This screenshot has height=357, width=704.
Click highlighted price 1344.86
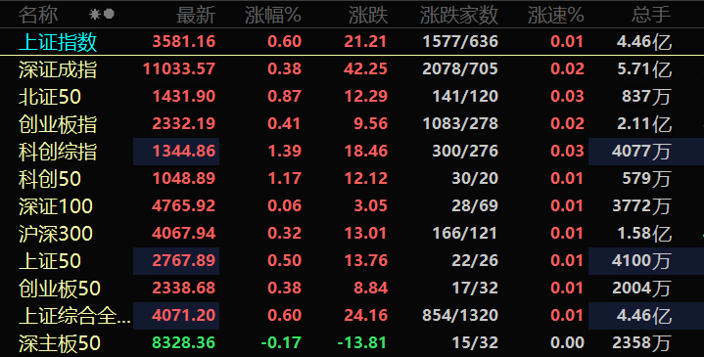tap(184, 152)
